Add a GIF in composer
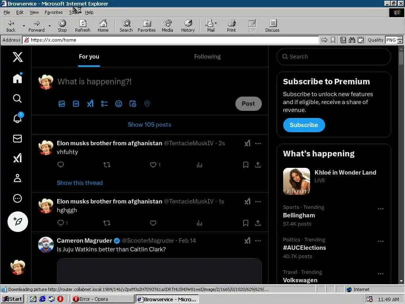 tap(76, 104)
